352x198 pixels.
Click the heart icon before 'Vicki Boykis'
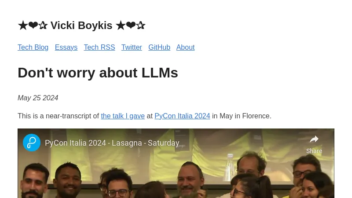click(x=33, y=25)
